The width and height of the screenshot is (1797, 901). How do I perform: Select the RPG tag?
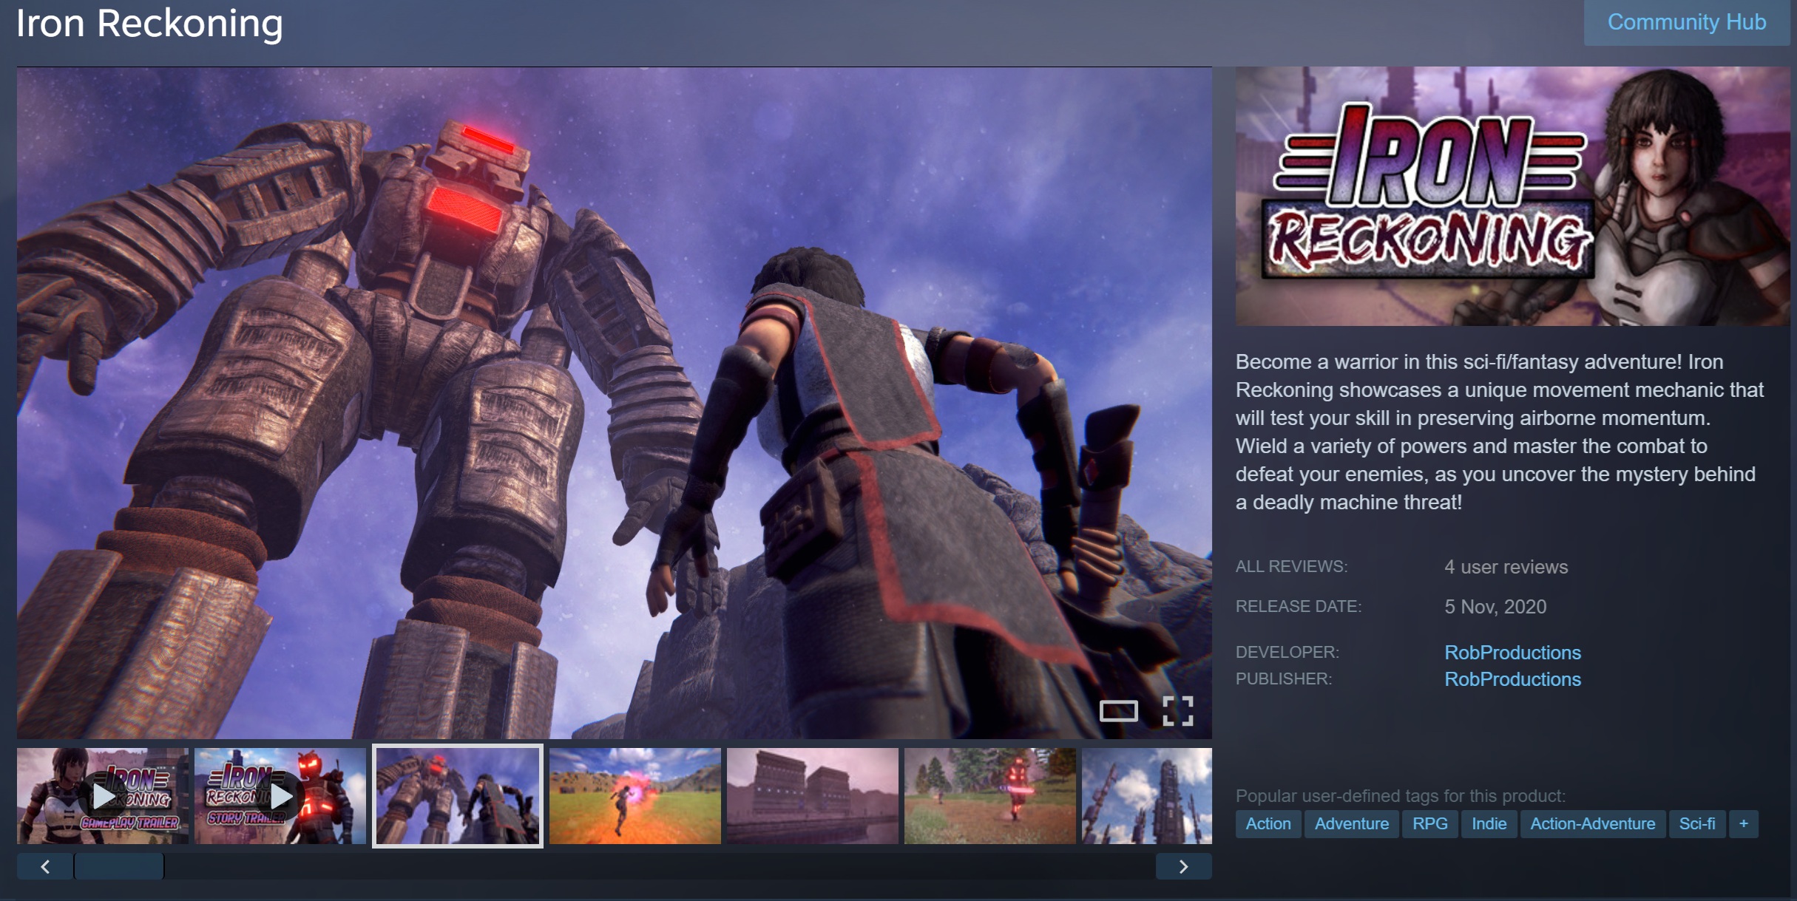(1429, 823)
